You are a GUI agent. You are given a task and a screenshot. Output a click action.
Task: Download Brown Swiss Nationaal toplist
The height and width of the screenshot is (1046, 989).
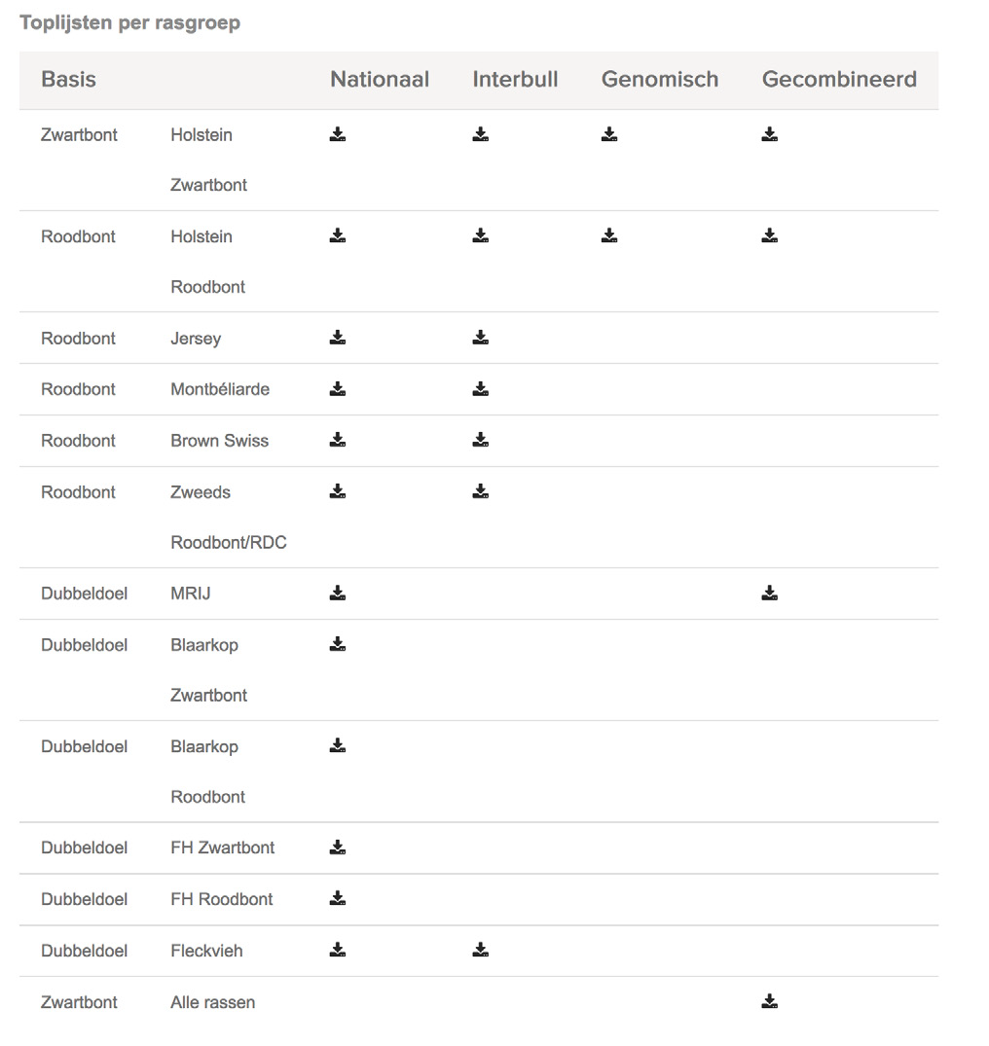(x=338, y=440)
